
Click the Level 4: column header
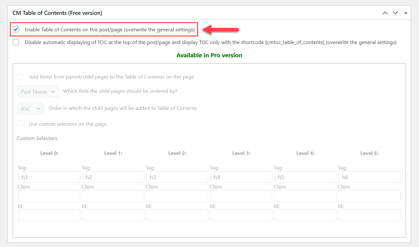[305, 153]
